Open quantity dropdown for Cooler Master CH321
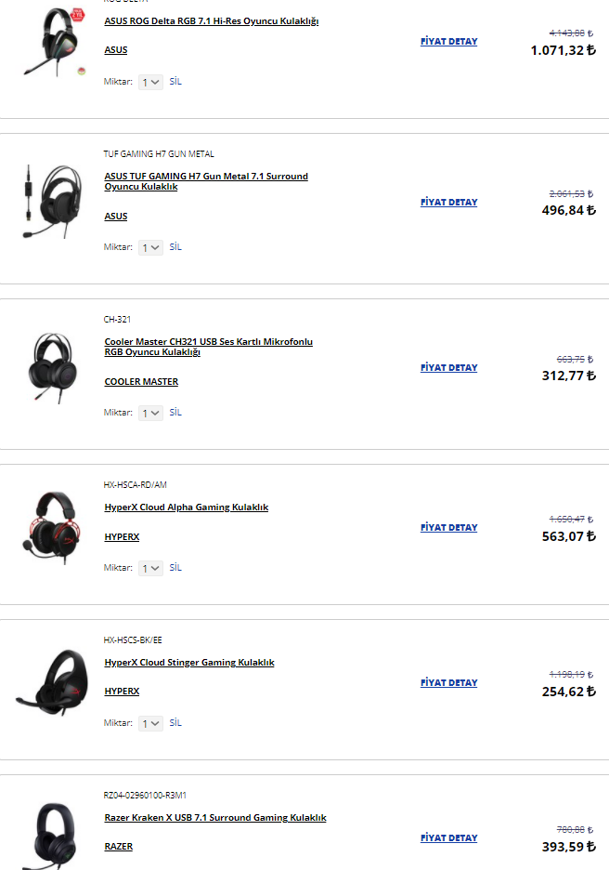 (x=150, y=414)
